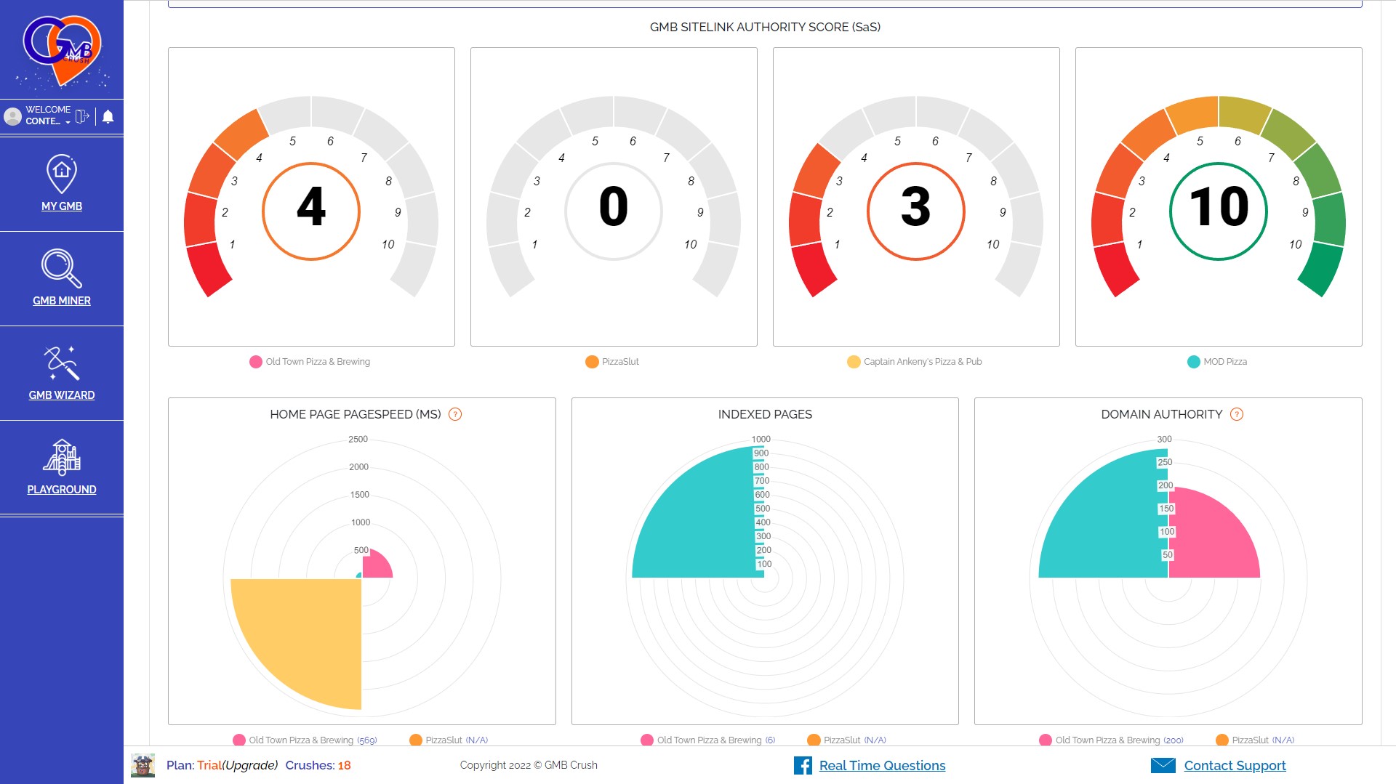This screenshot has width=1396, height=784.
Task: Click the score 3 gauge center
Action: pos(916,211)
